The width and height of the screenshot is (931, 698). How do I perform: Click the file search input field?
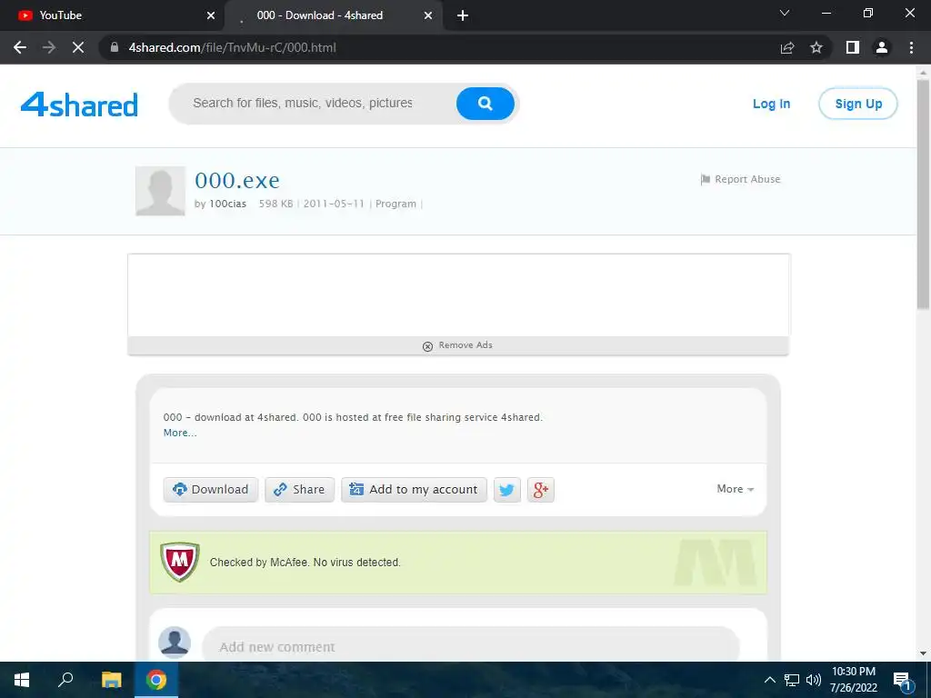point(312,104)
